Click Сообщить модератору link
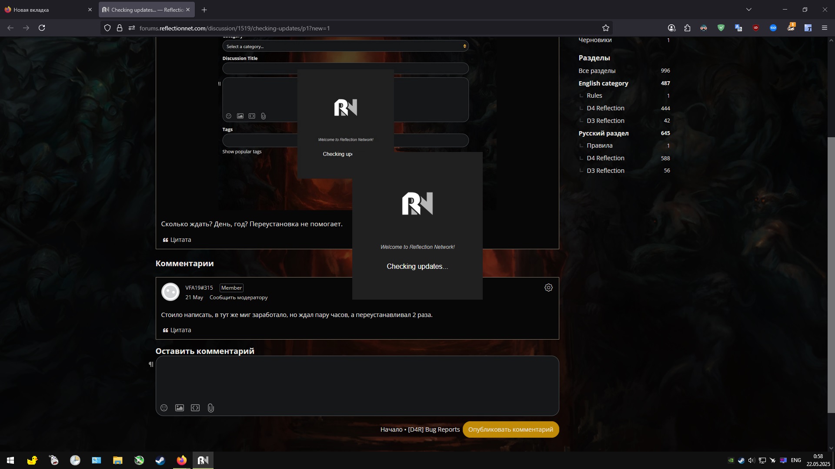835x469 pixels. 239,297
